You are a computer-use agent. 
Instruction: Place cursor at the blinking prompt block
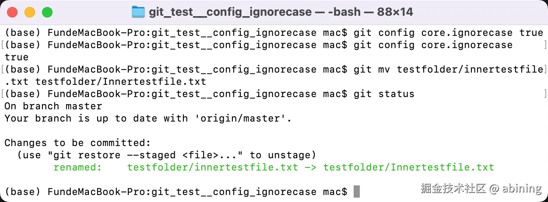[357, 192]
